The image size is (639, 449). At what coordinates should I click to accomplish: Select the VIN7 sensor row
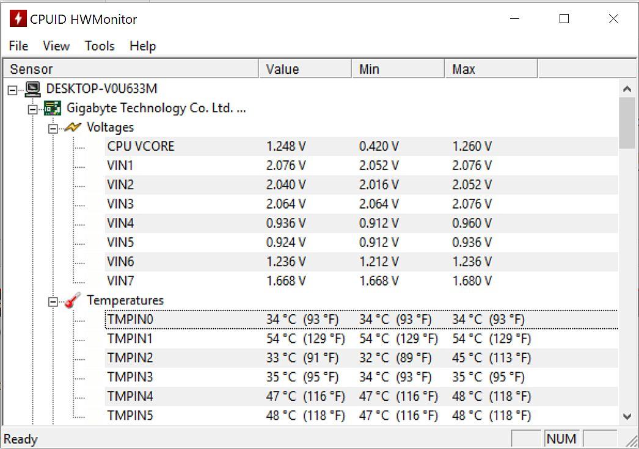tap(362, 281)
